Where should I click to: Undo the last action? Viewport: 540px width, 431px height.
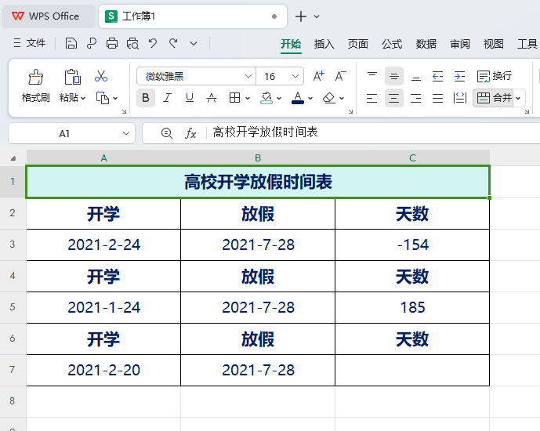153,43
